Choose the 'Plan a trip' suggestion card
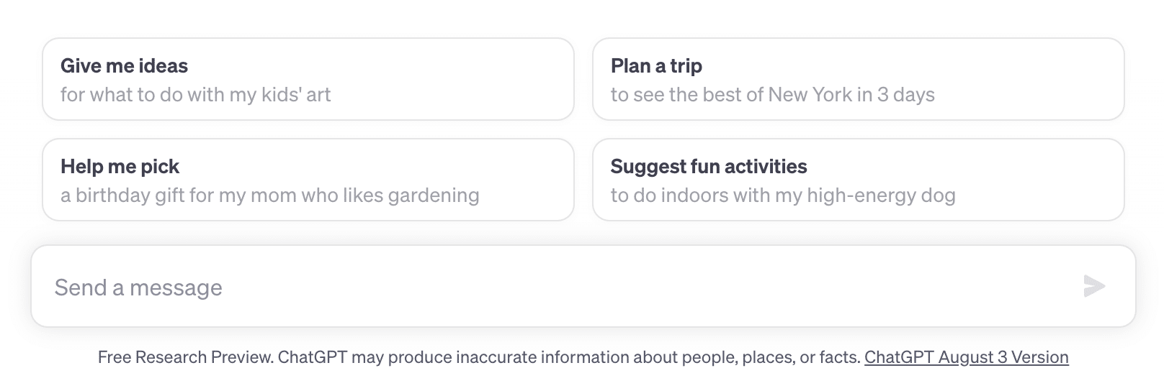This screenshot has width=1164, height=391. coord(858,79)
